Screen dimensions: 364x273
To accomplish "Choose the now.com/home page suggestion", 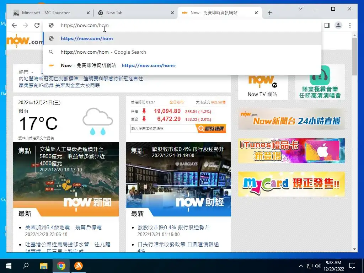I will pyautogui.click(x=182, y=65).
